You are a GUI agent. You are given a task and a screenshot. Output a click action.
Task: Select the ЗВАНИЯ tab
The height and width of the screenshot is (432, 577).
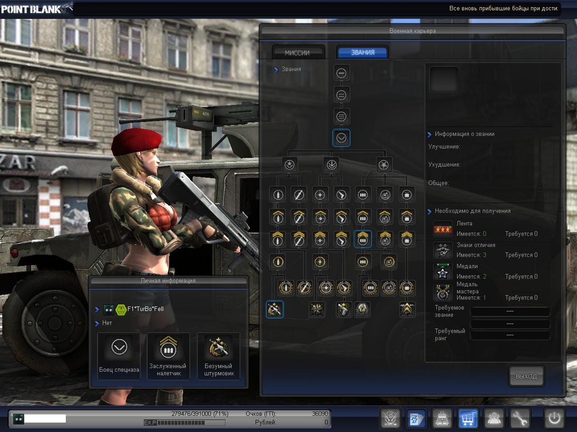pyautogui.click(x=363, y=52)
